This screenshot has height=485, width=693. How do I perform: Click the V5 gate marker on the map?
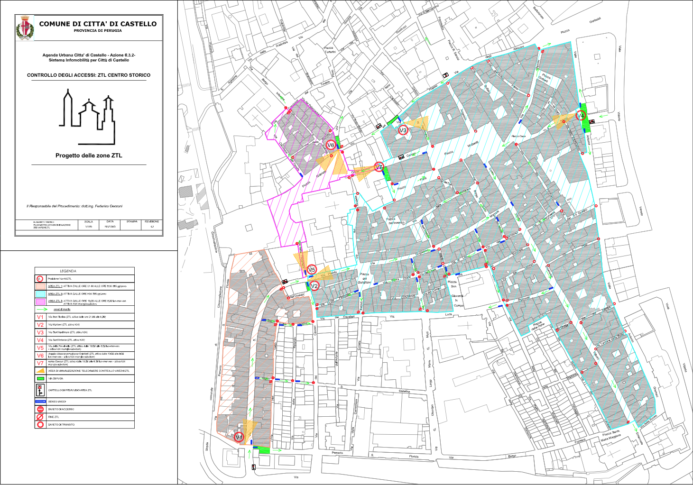tap(312, 269)
